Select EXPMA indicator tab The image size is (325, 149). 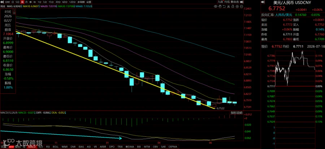(173, 147)
